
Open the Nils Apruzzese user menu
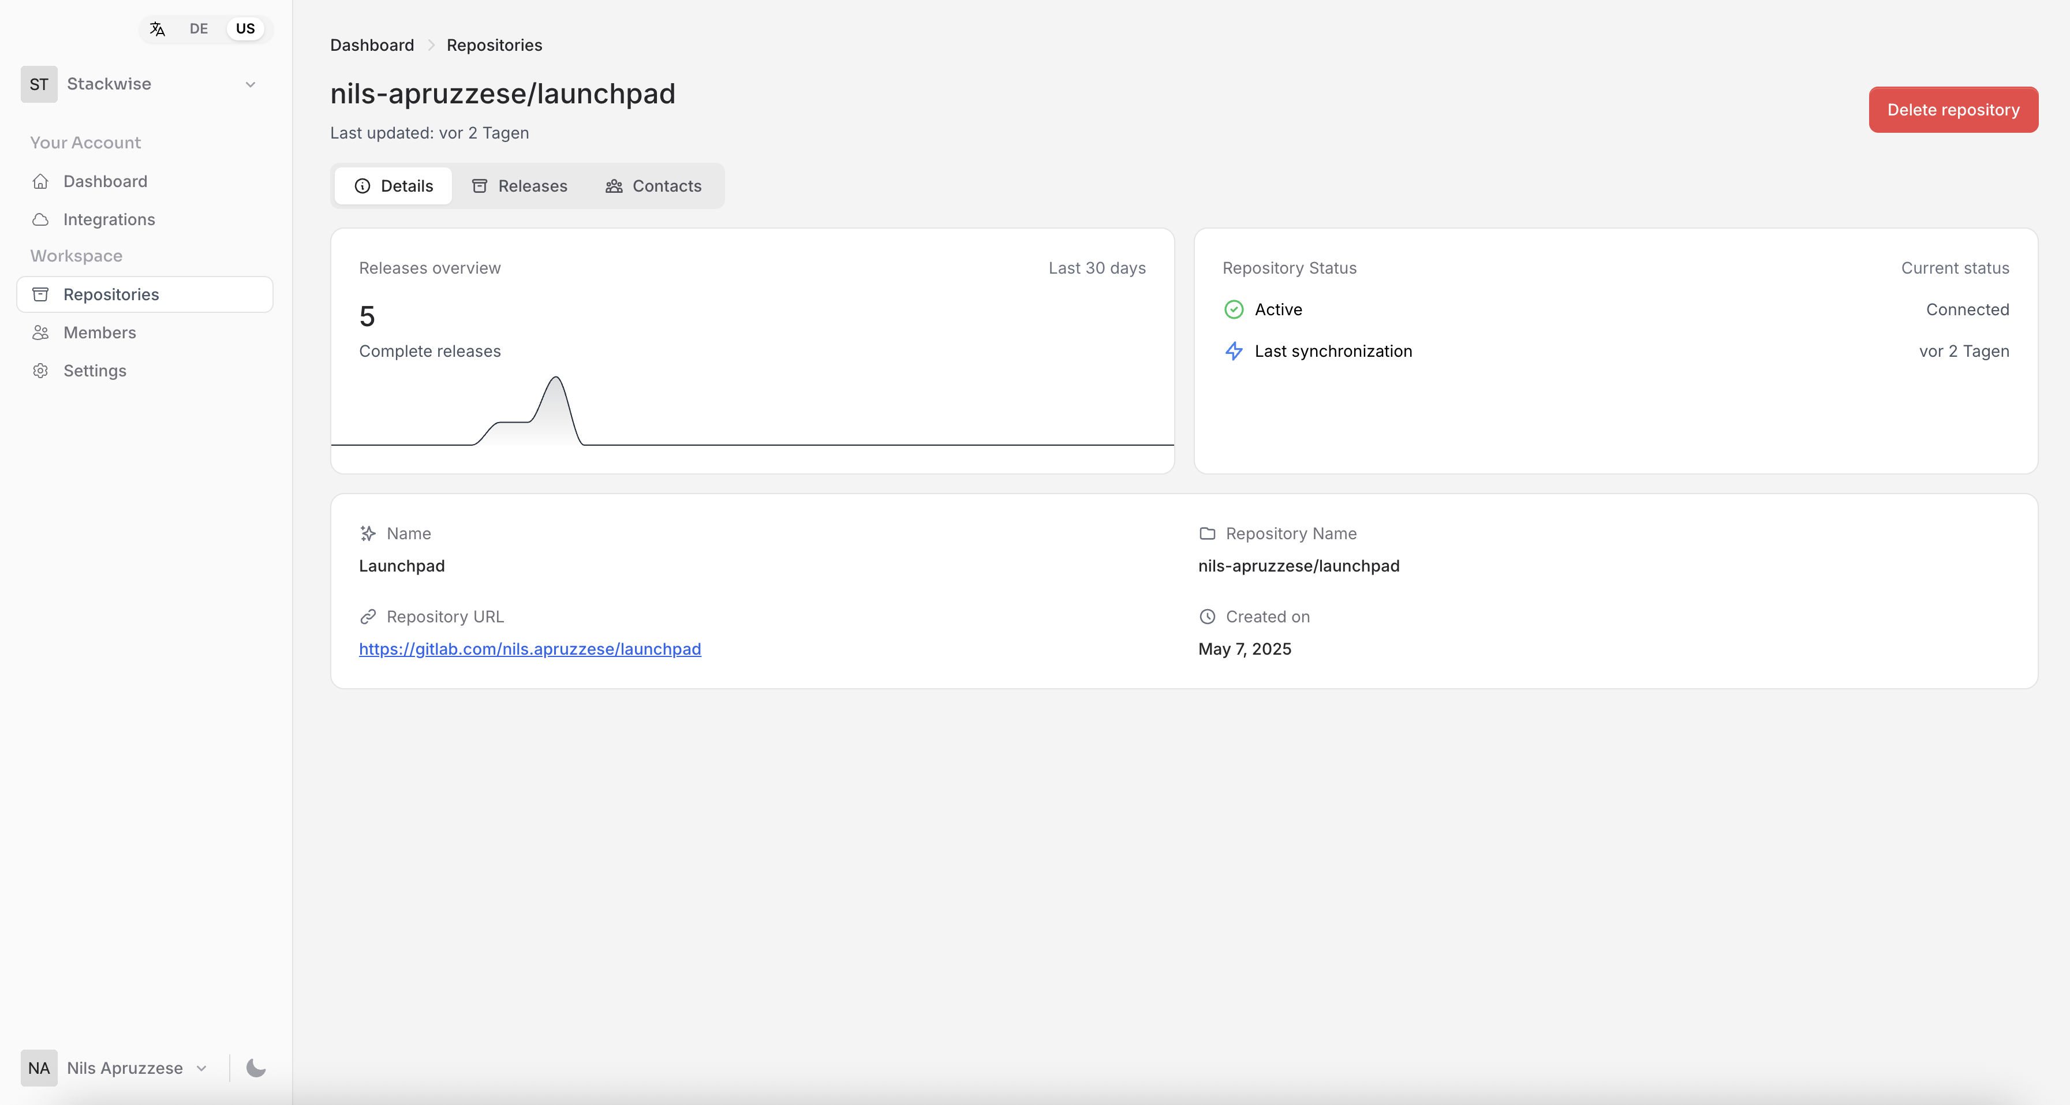click(125, 1068)
